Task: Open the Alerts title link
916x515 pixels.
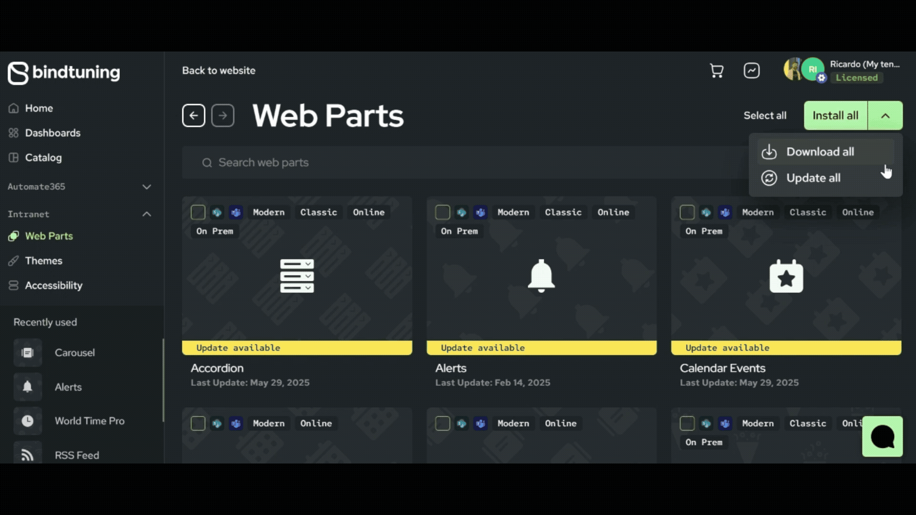Action: [x=451, y=368]
